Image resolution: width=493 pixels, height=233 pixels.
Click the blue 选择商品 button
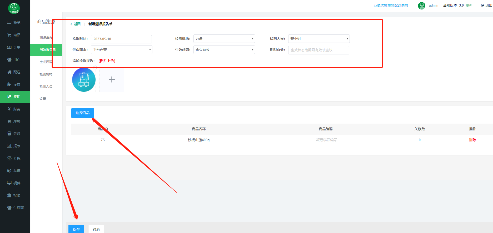[x=82, y=113]
